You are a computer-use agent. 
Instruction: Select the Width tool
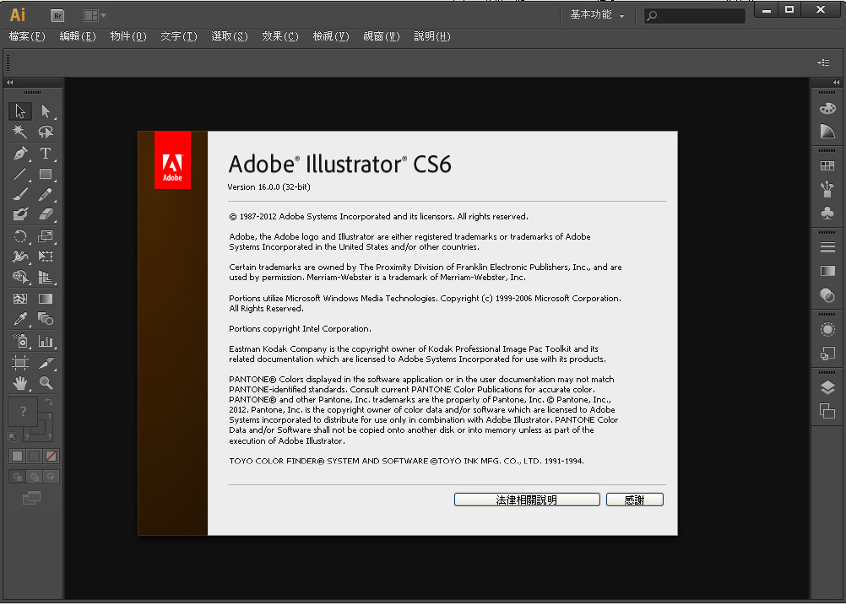[x=20, y=257]
